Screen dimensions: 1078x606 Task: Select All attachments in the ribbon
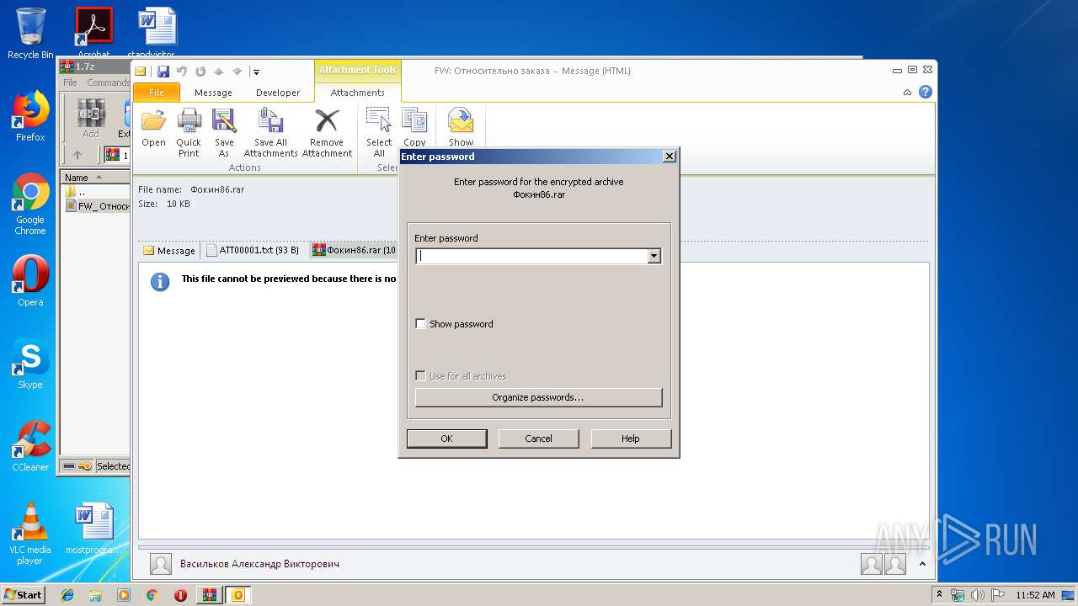click(379, 133)
